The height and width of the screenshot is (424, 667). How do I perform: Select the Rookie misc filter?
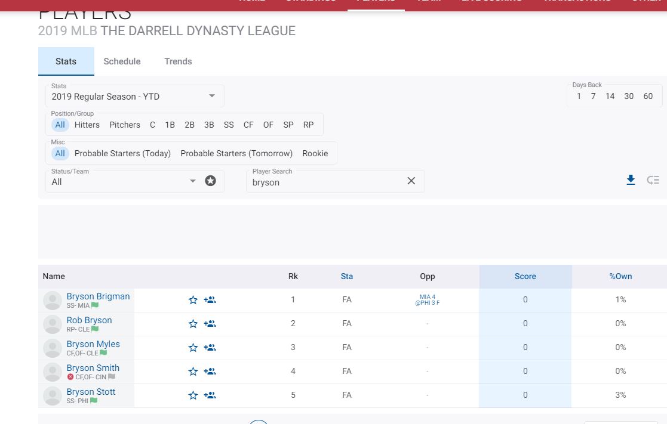click(315, 153)
